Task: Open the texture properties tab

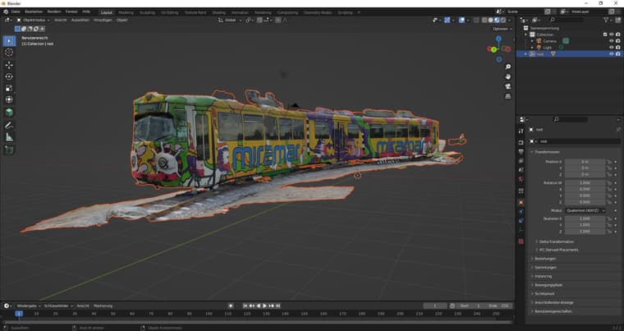Action: (521, 241)
